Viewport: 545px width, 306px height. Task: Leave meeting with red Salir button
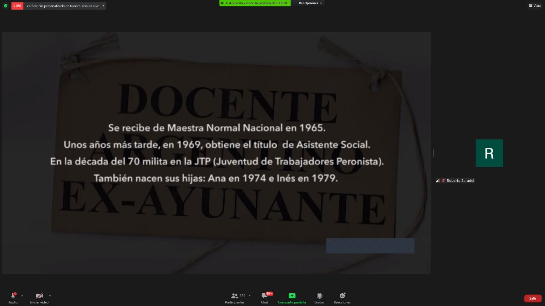533,298
